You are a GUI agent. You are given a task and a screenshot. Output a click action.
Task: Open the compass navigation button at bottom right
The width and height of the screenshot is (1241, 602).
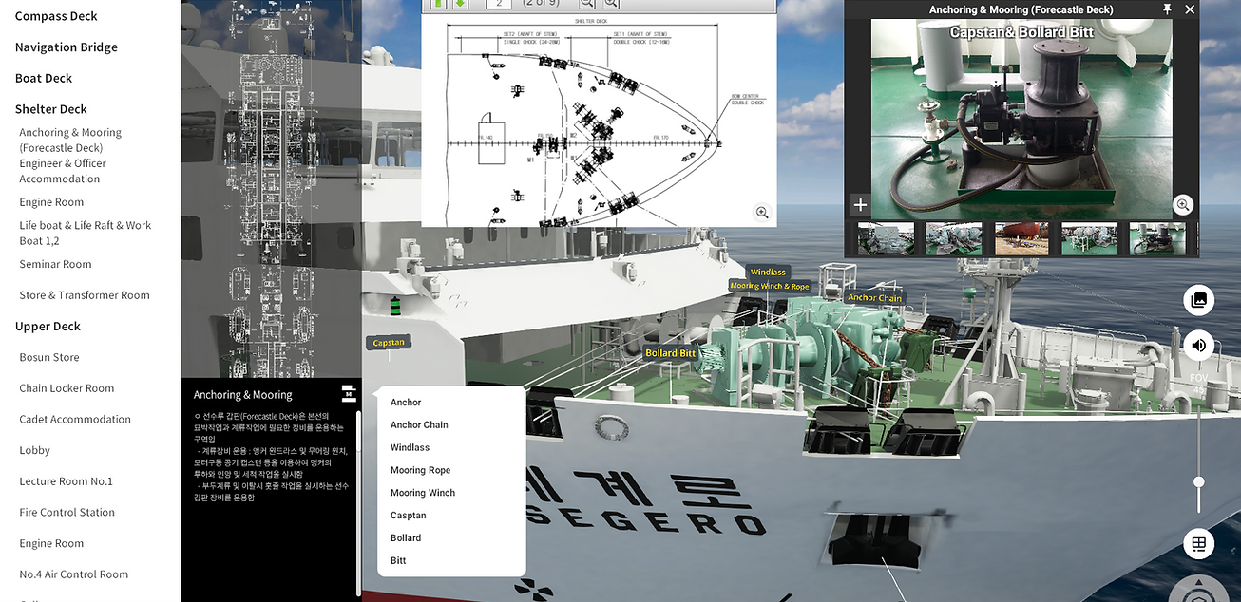1199,591
